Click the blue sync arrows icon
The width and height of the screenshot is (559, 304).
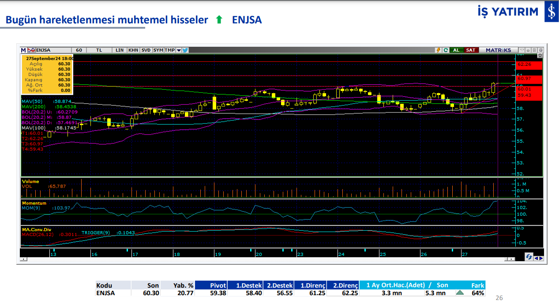point(529,257)
